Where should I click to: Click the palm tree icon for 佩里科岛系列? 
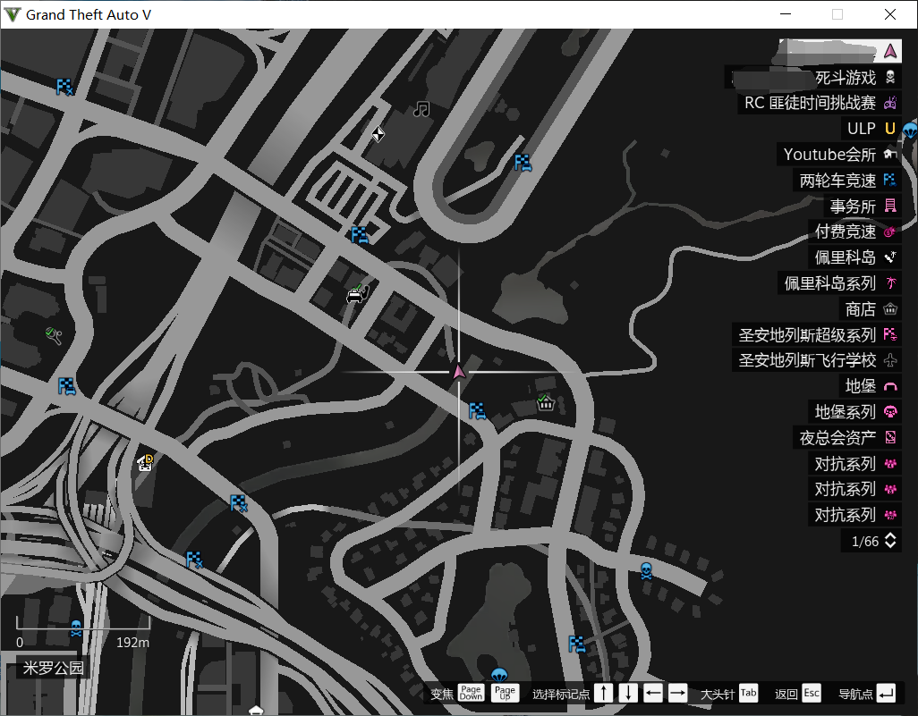point(890,283)
